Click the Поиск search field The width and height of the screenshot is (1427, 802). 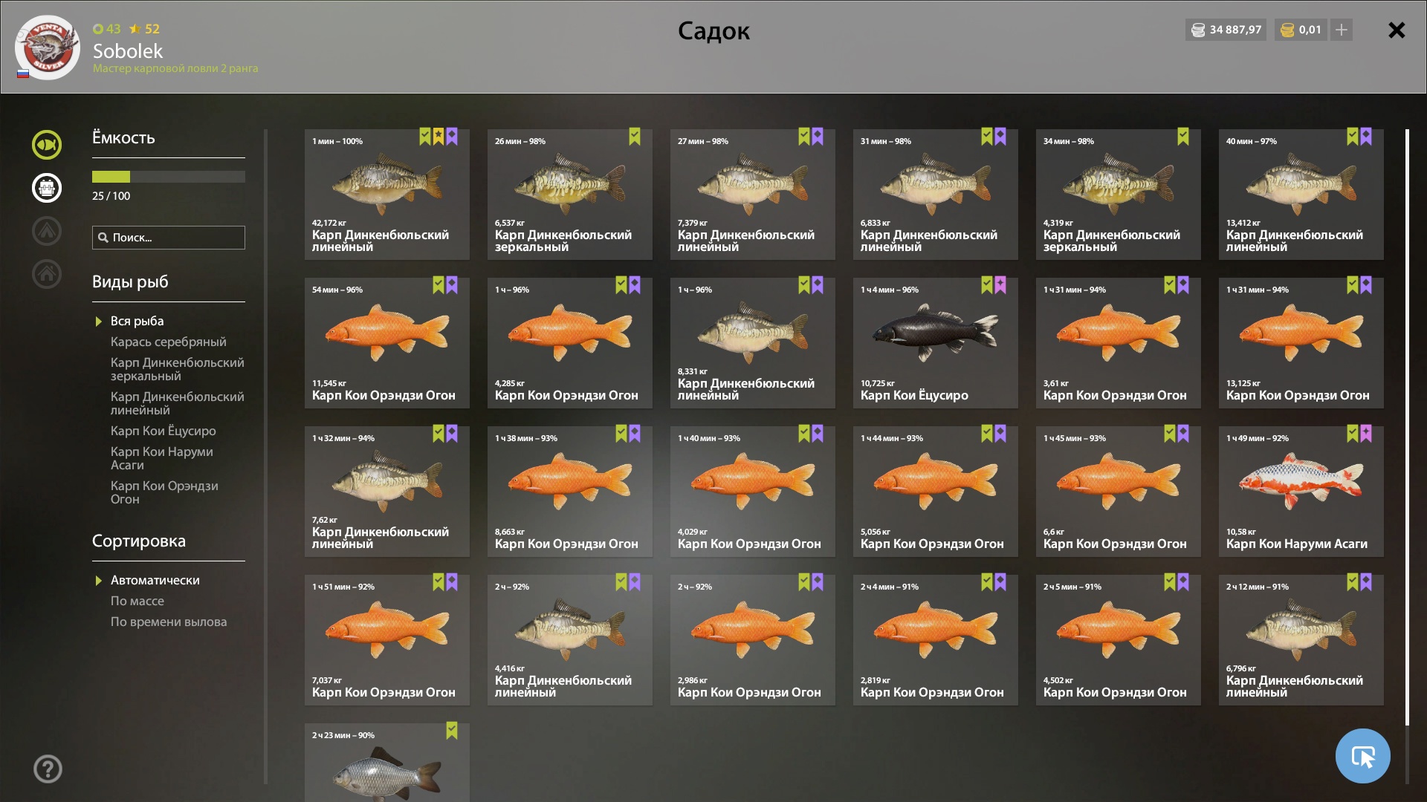tap(169, 238)
